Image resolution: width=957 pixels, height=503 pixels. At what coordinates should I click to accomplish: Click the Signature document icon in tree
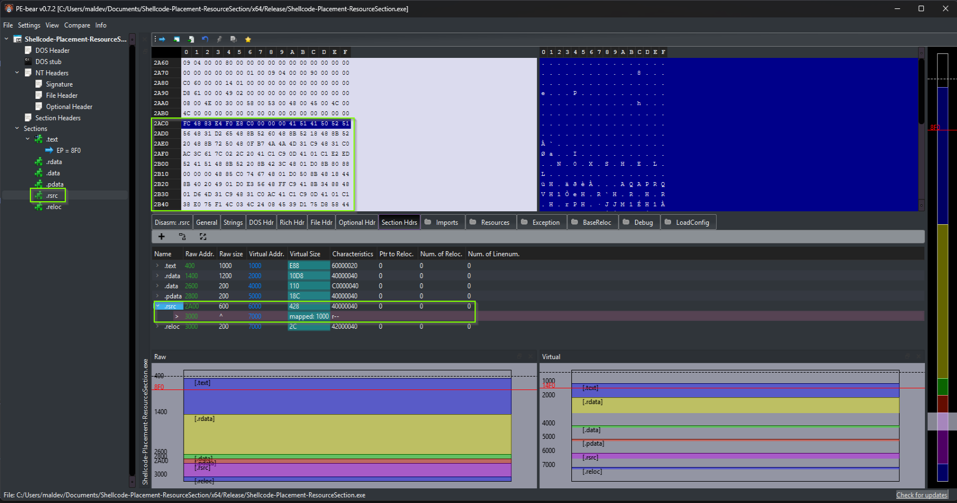tap(39, 84)
